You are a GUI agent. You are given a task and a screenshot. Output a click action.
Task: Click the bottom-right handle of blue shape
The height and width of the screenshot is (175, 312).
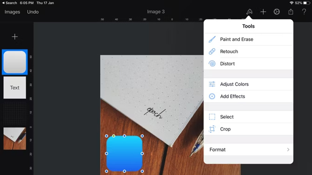142,171
